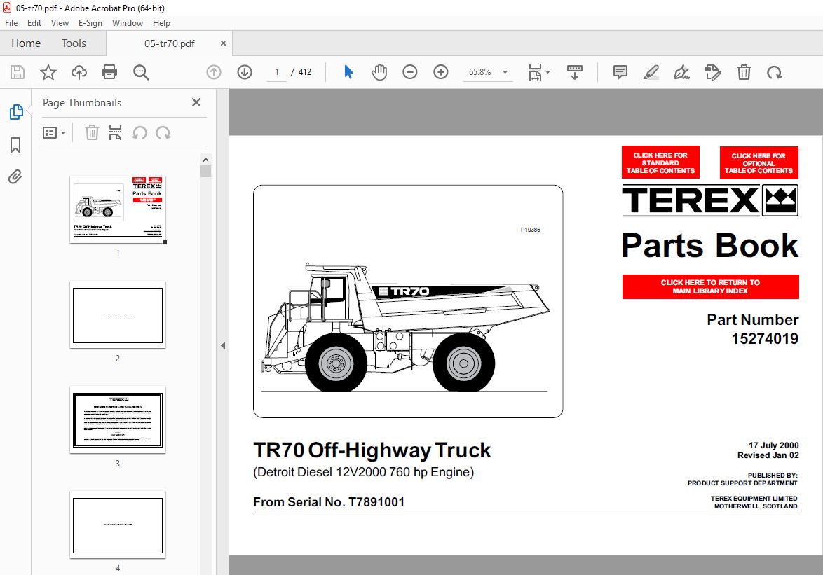
Task: Rotate selected thumbnail counterclockwise
Action: coord(139,132)
